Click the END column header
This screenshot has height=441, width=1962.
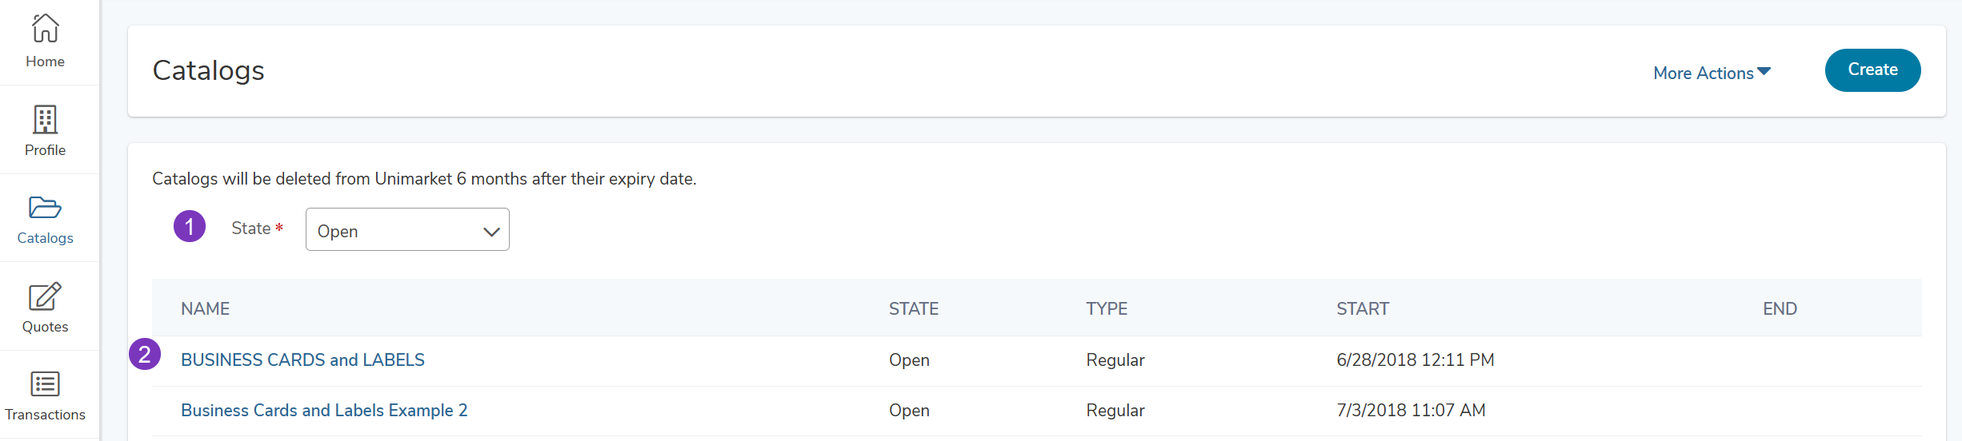click(1780, 309)
